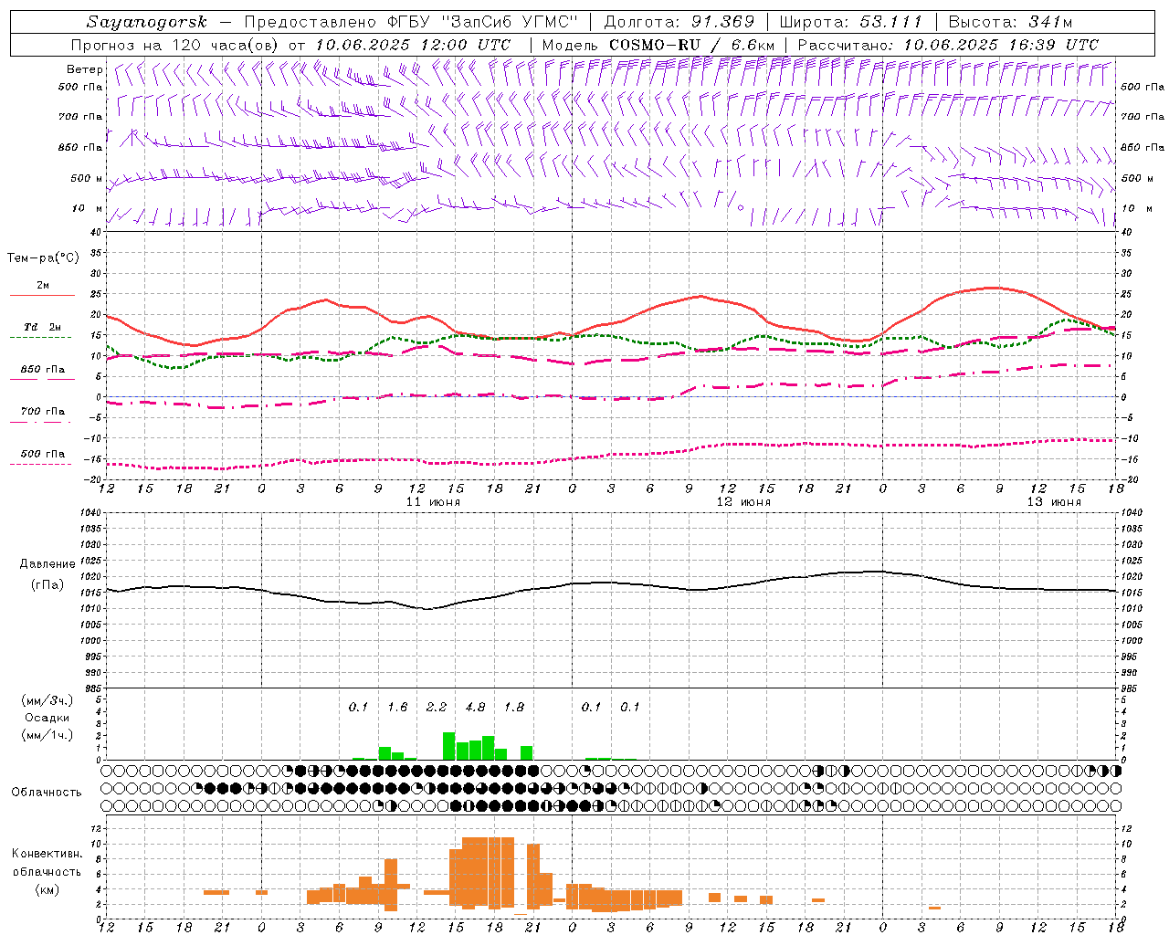Click the "Рассчитано: 10.06.2025 16:39 UTC" text

(949, 45)
